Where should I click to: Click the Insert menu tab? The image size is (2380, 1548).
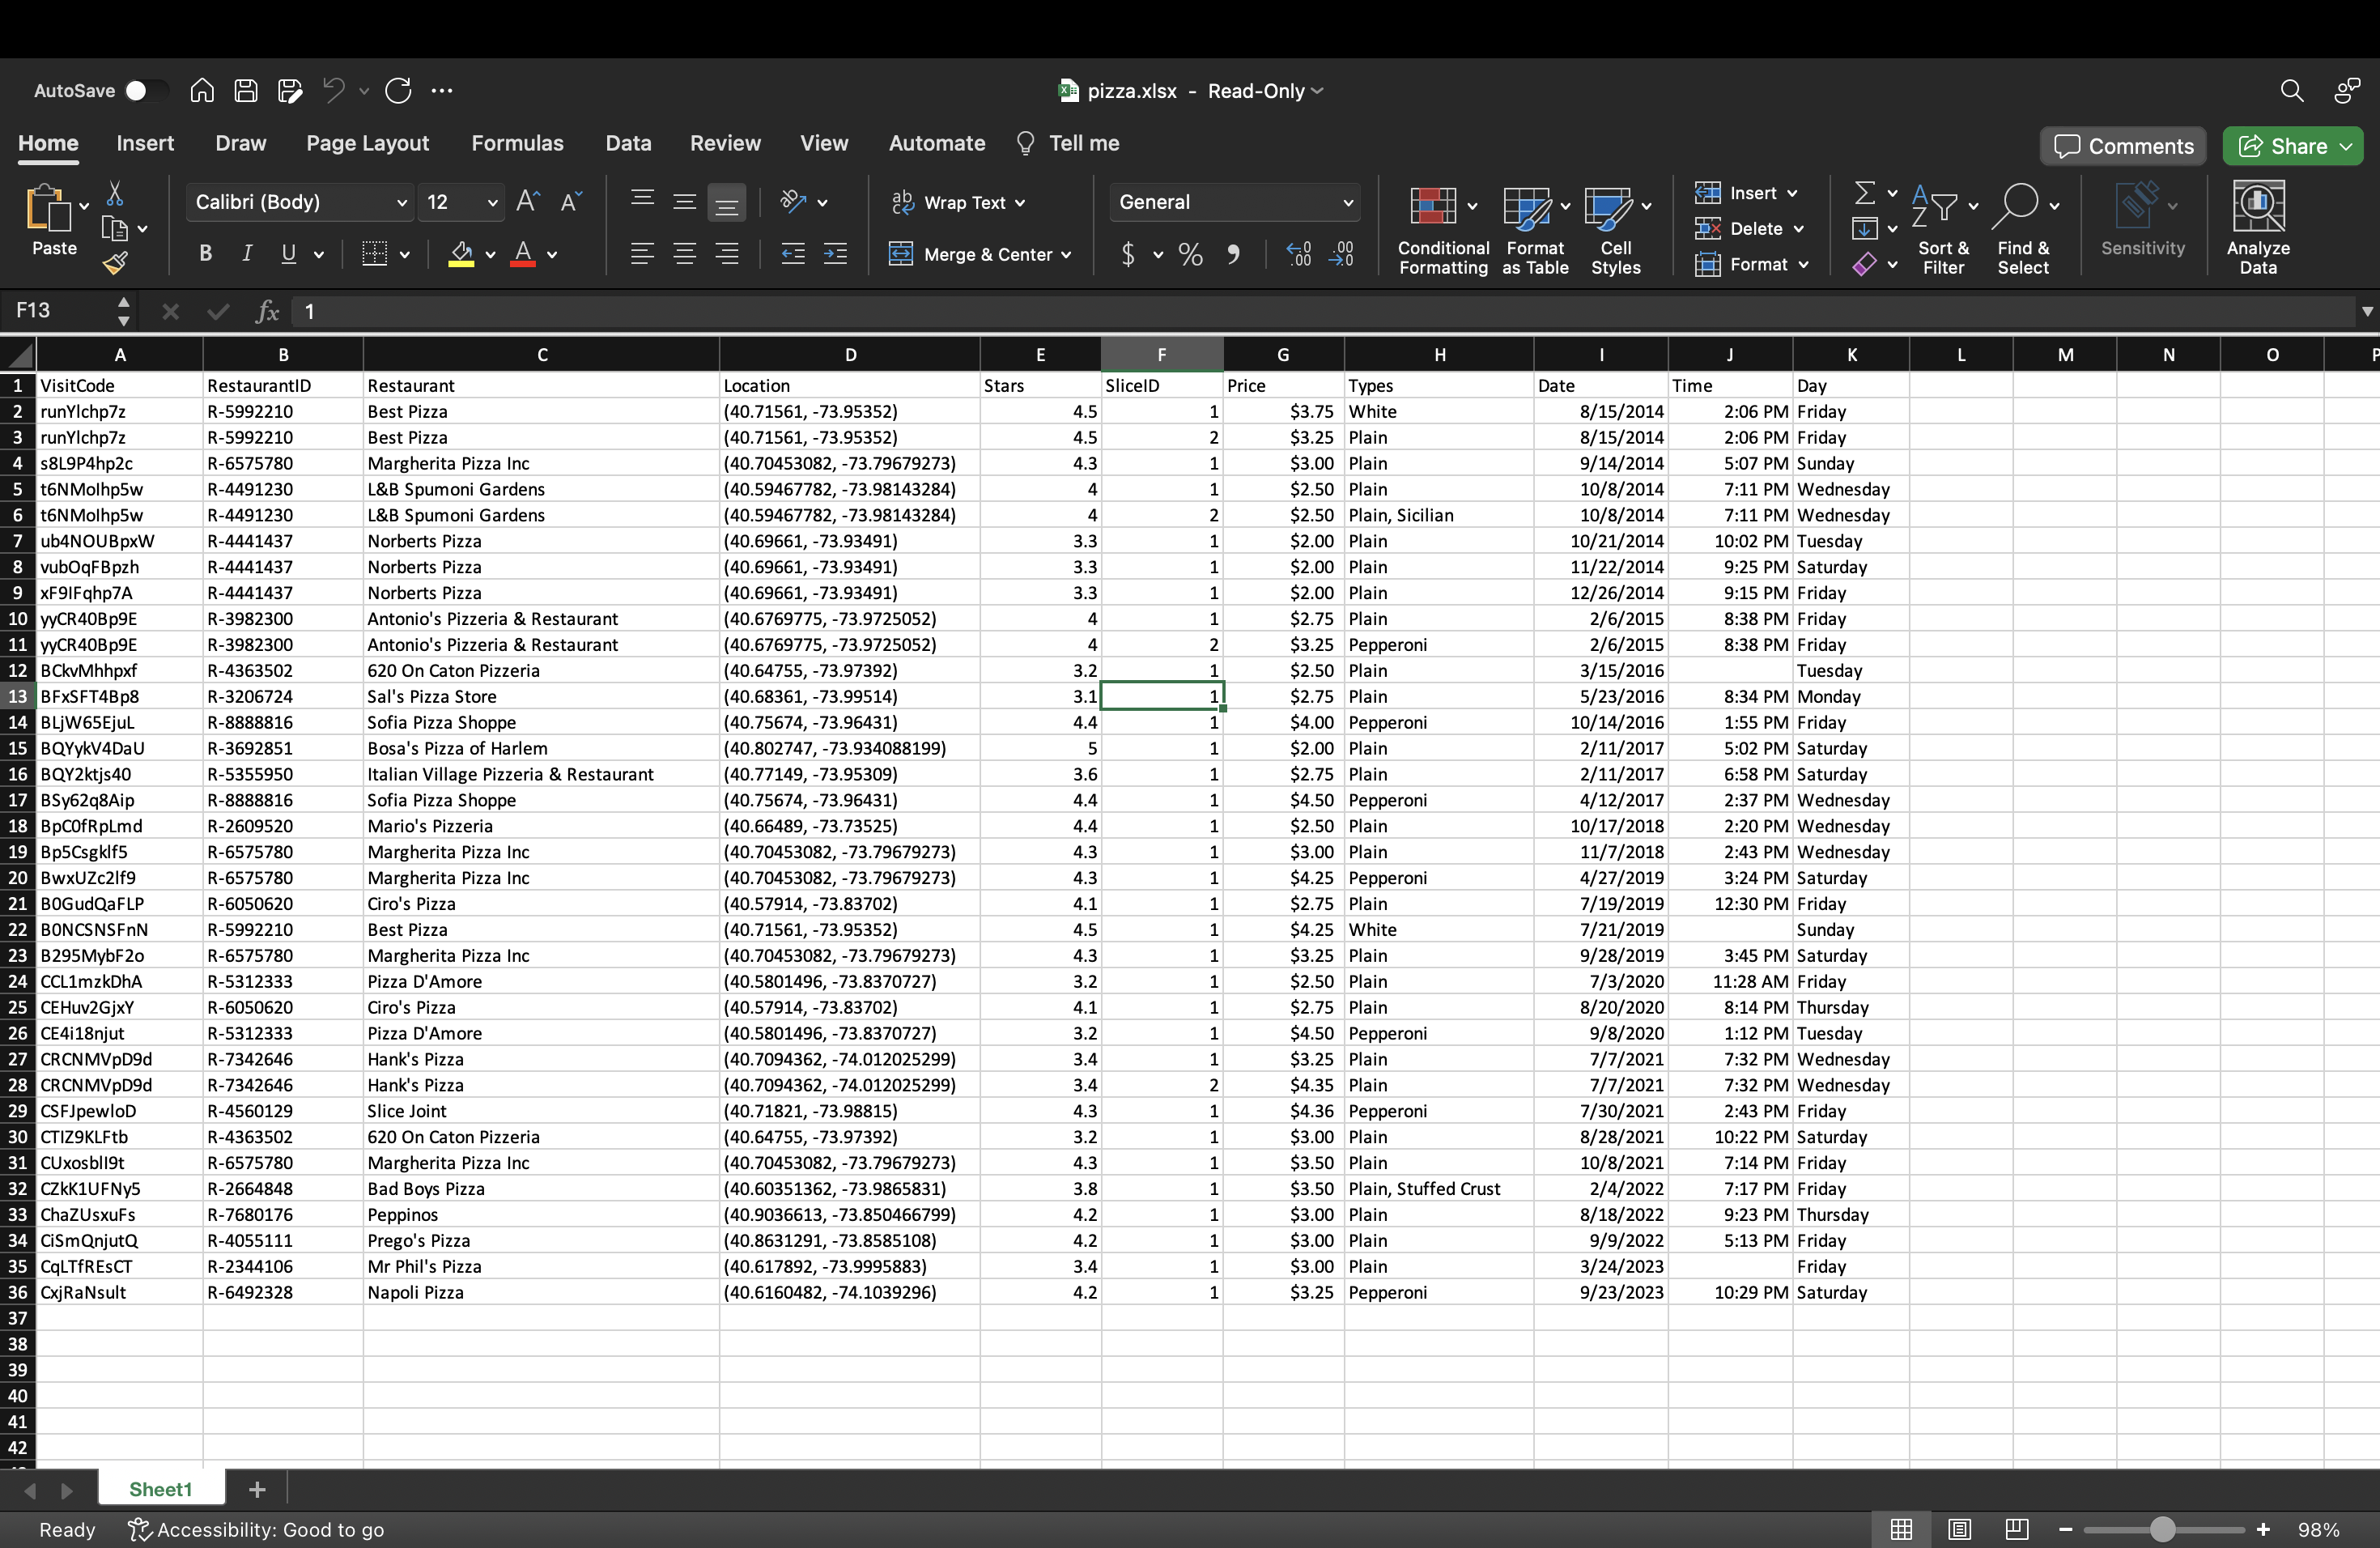click(x=144, y=142)
